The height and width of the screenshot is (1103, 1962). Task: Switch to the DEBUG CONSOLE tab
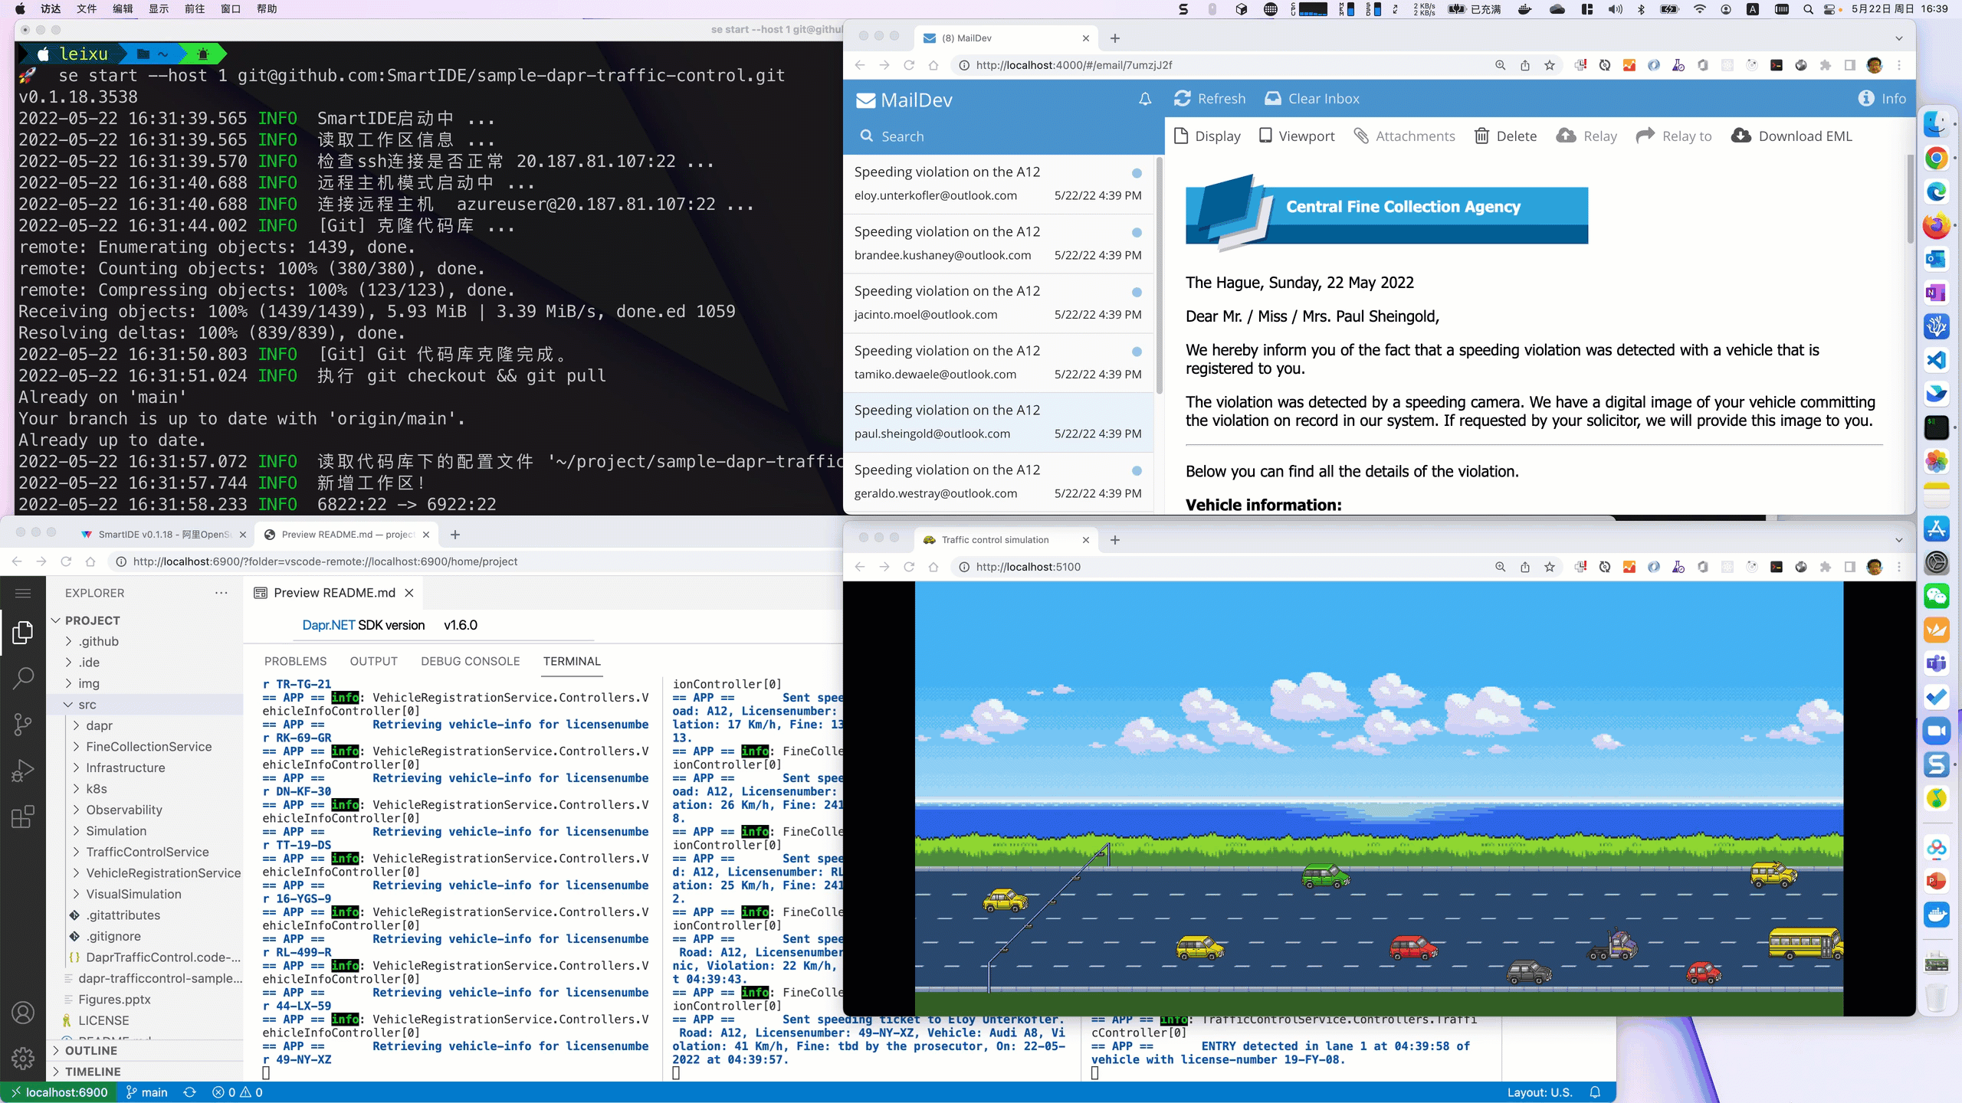(470, 661)
